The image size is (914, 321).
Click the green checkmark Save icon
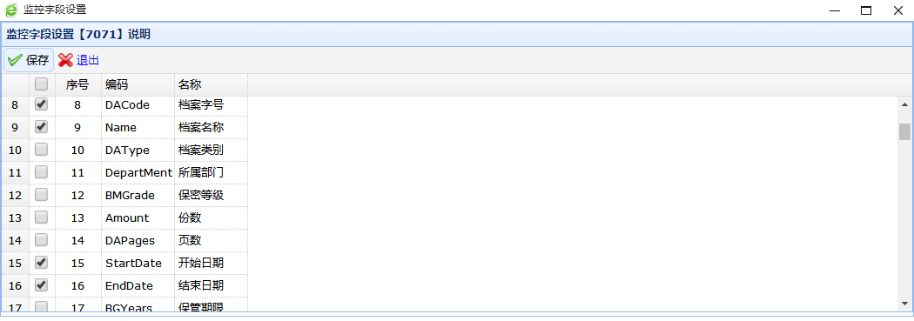pyautogui.click(x=15, y=60)
